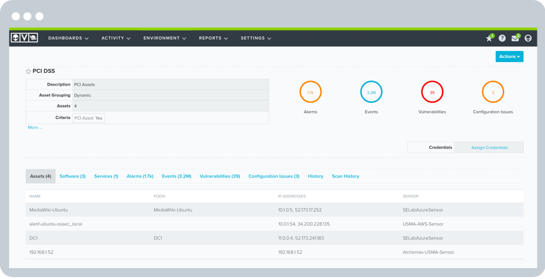Open bookmarks star icon in header
Image resolution: width=545 pixels, height=279 pixels.
(489, 38)
